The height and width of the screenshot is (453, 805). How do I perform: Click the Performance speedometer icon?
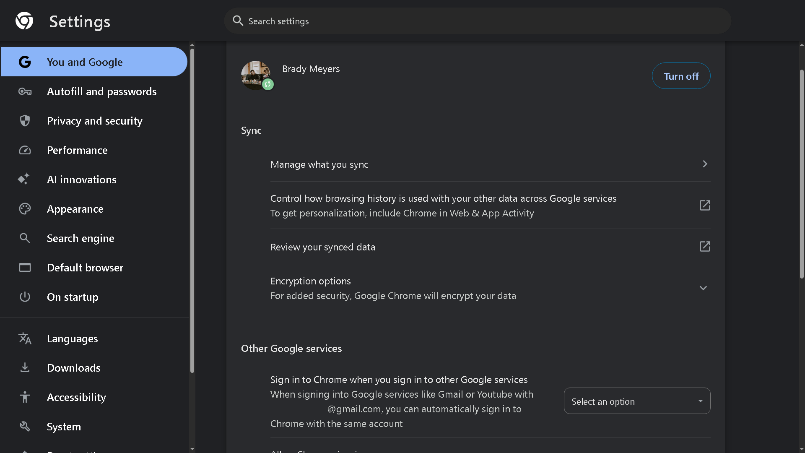(x=25, y=150)
